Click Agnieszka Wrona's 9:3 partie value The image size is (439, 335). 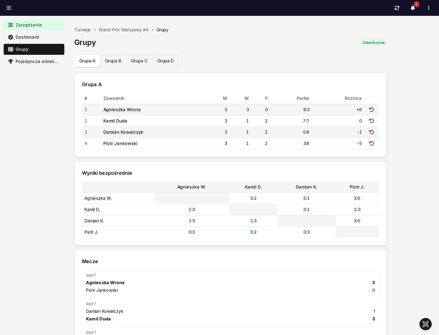click(x=306, y=110)
